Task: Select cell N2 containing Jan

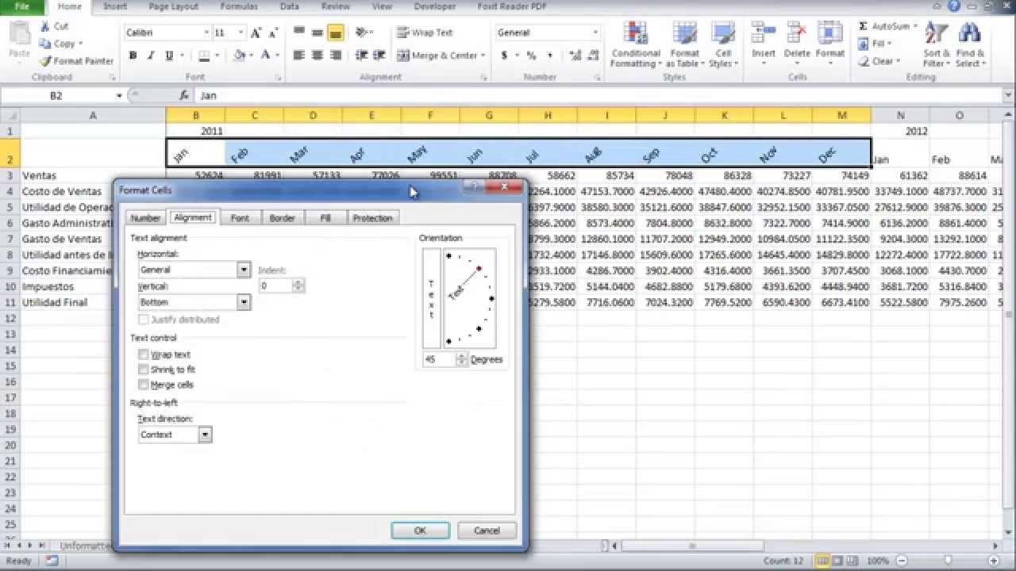Action: [900, 154]
